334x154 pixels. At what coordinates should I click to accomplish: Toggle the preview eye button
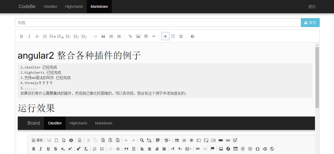(165, 36)
